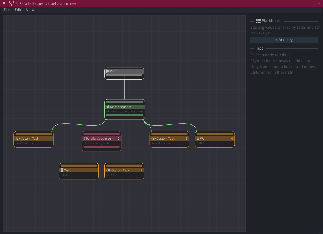323x234 pixels.
Task: Select the Root node label
Action: point(113,71)
